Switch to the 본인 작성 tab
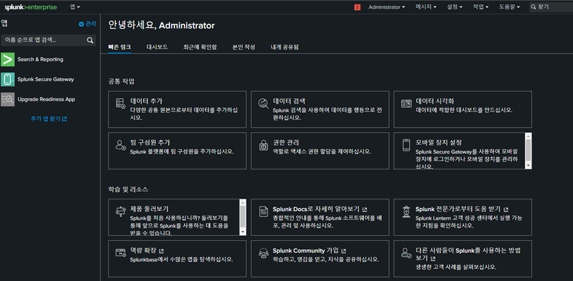Image resolution: width=573 pixels, height=281 pixels. [244, 47]
